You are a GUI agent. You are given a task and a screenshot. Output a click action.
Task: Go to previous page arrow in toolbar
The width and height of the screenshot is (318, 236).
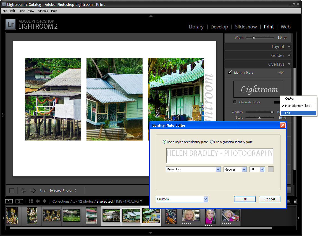23,190
